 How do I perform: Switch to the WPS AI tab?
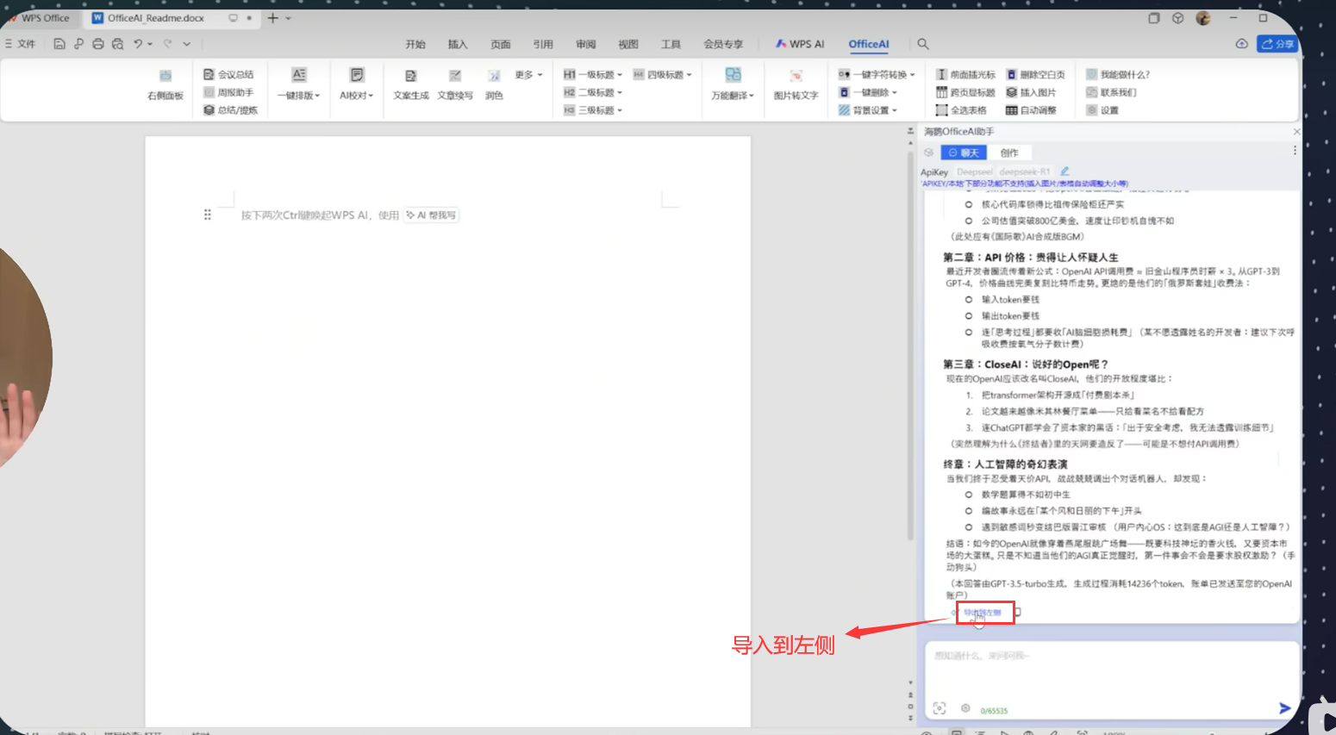[x=800, y=44]
